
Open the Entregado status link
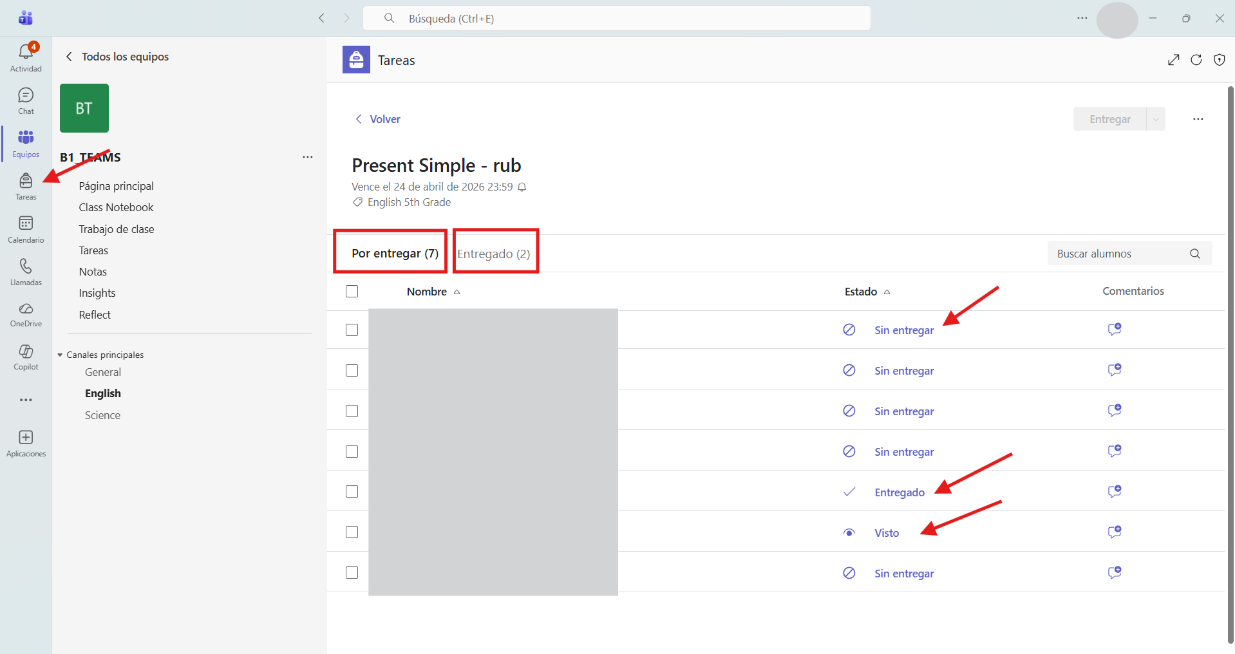coord(900,492)
